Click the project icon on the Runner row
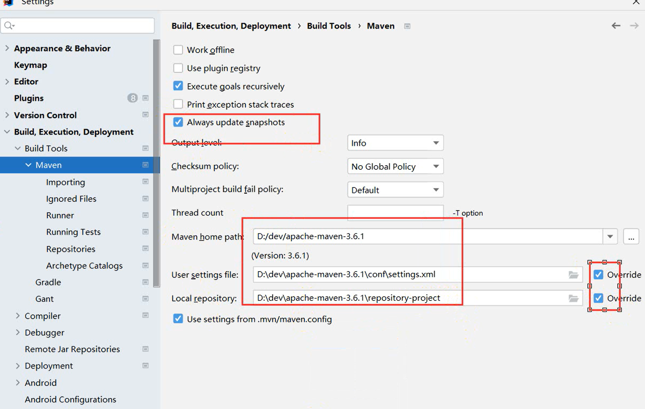 145,215
